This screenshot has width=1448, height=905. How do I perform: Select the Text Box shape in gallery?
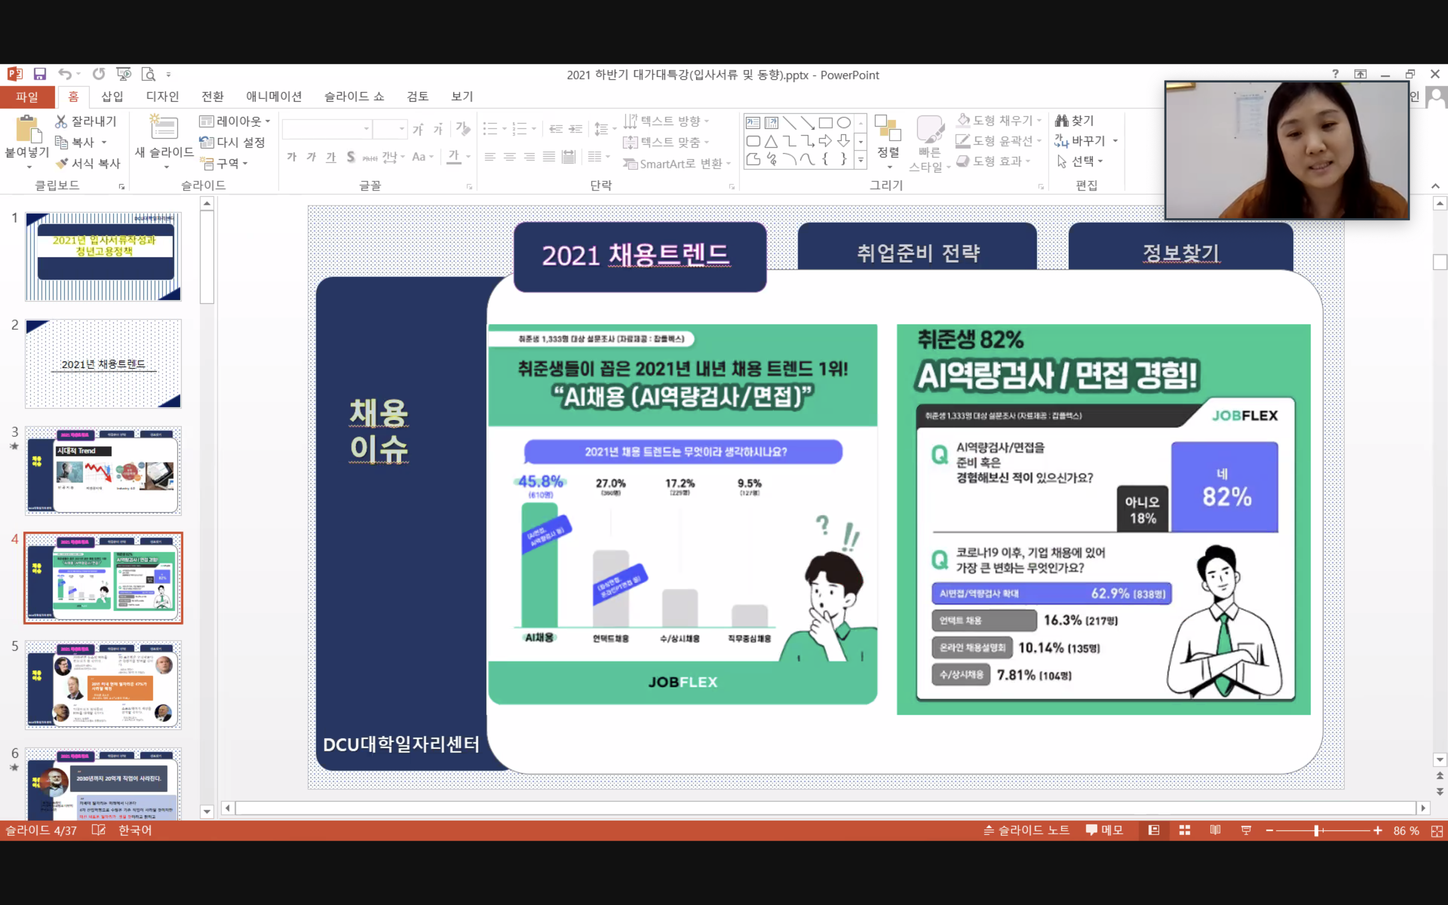[753, 123]
